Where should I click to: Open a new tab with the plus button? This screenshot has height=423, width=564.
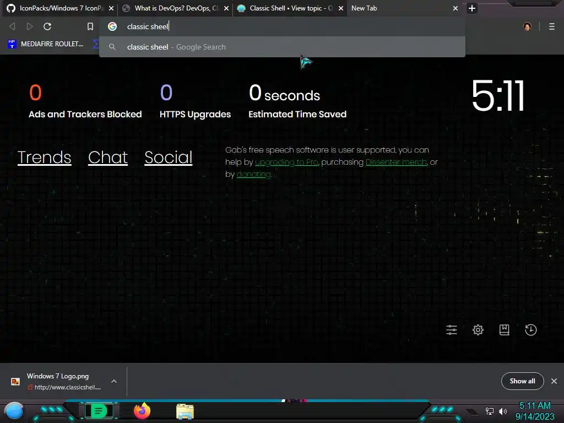472,8
